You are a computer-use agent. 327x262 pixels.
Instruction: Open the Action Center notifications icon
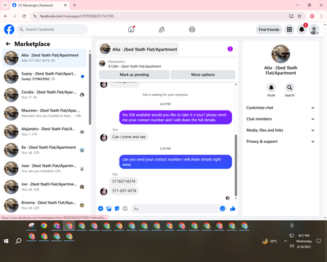click(x=318, y=241)
